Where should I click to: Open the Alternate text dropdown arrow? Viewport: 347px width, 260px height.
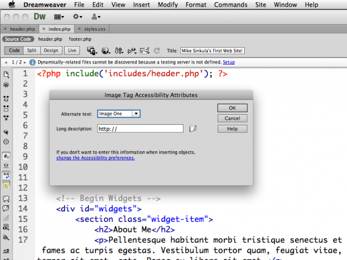click(136, 114)
